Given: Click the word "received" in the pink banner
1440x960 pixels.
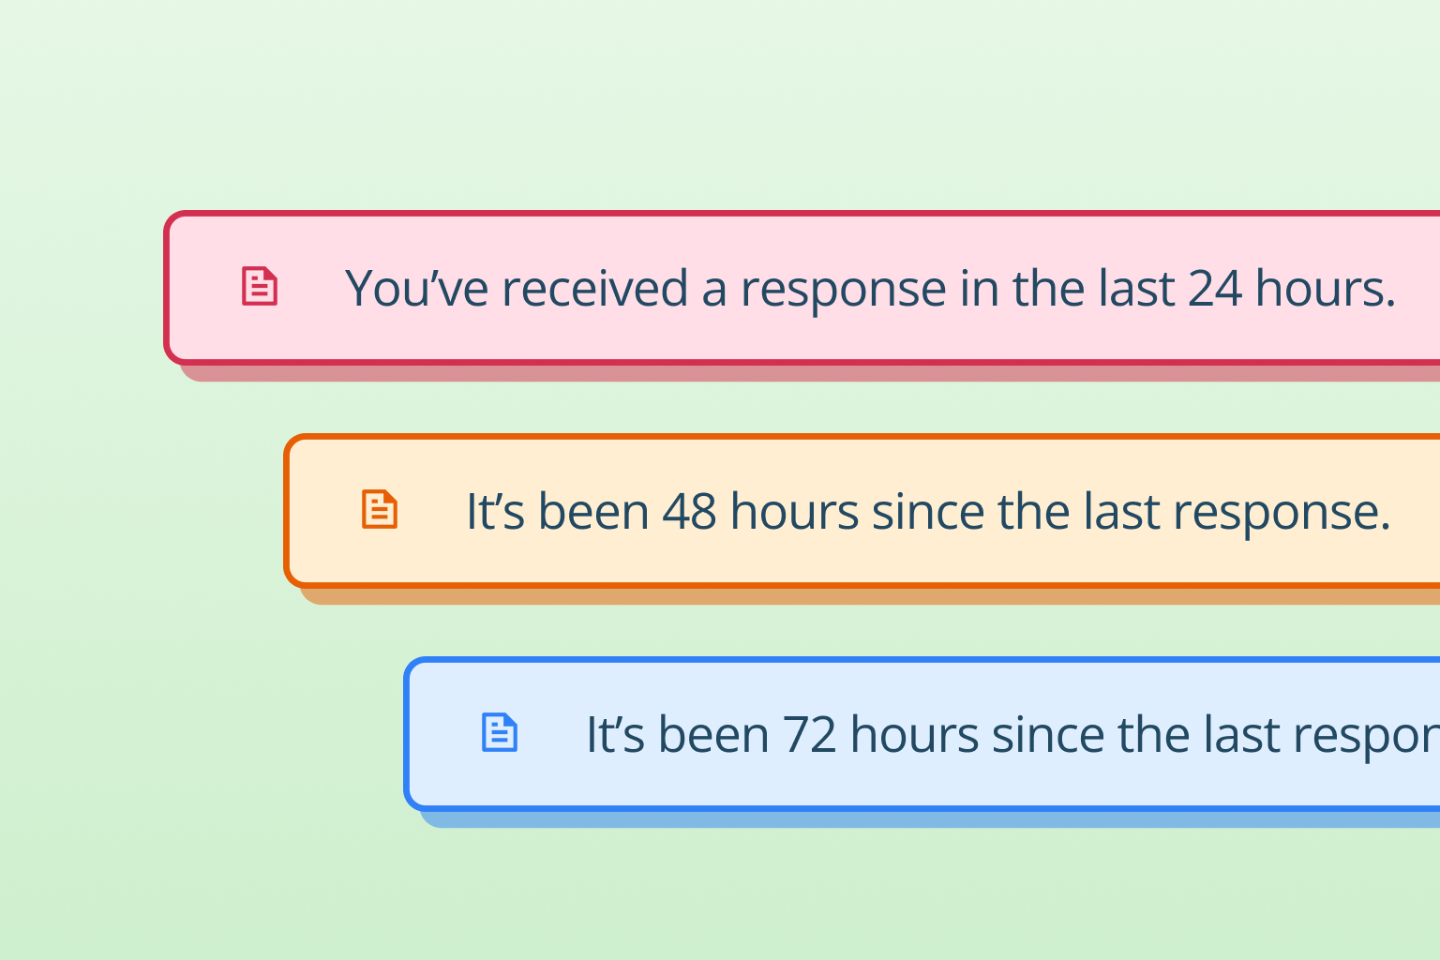Looking at the screenshot, I should tap(595, 289).
